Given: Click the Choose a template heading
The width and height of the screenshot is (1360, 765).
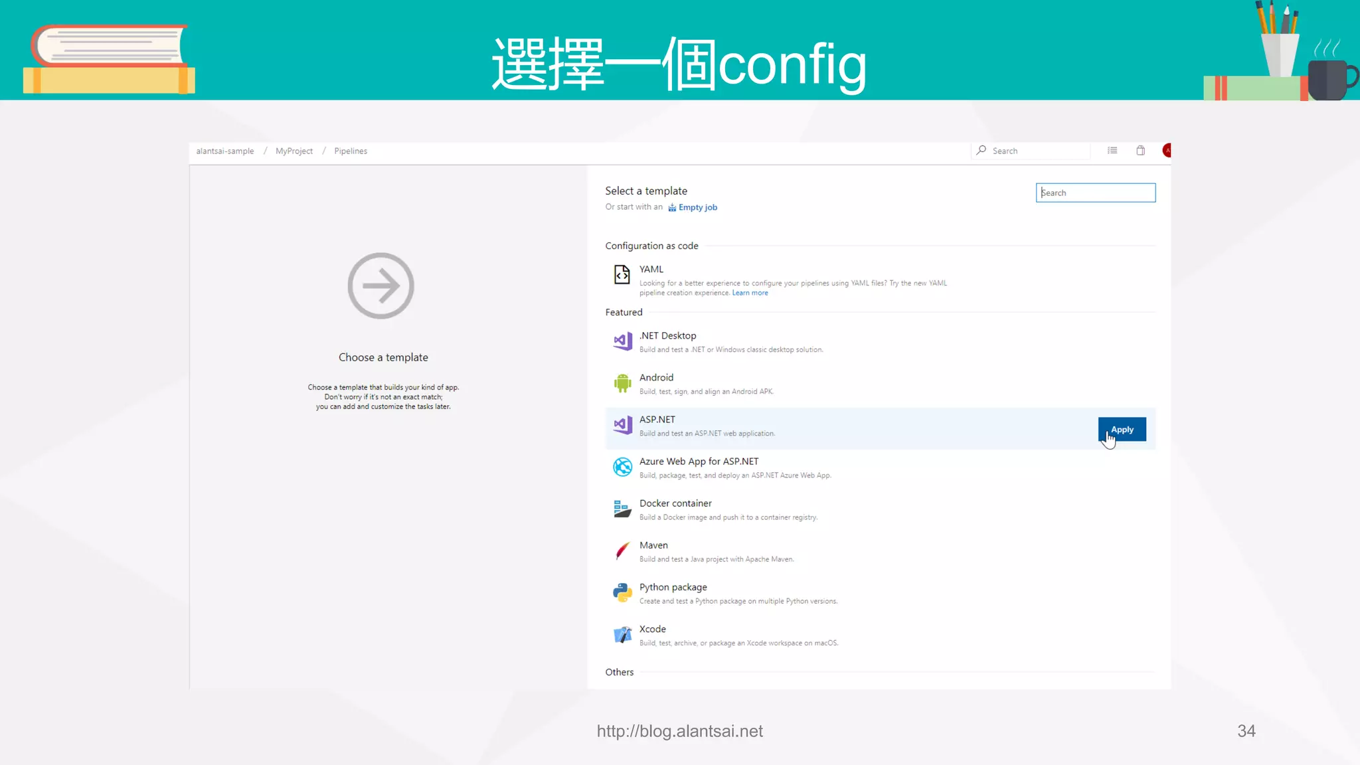Looking at the screenshot, I should pos(383,357).
